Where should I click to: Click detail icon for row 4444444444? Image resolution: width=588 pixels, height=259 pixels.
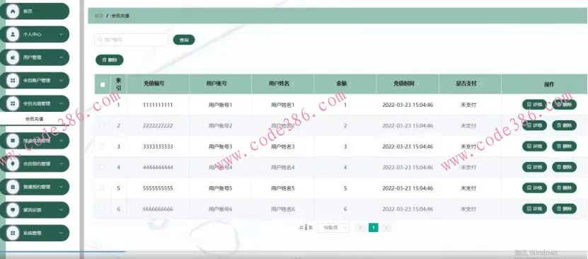[529, 167]
